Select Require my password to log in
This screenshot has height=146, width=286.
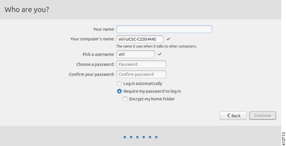(x=119, y=91)
